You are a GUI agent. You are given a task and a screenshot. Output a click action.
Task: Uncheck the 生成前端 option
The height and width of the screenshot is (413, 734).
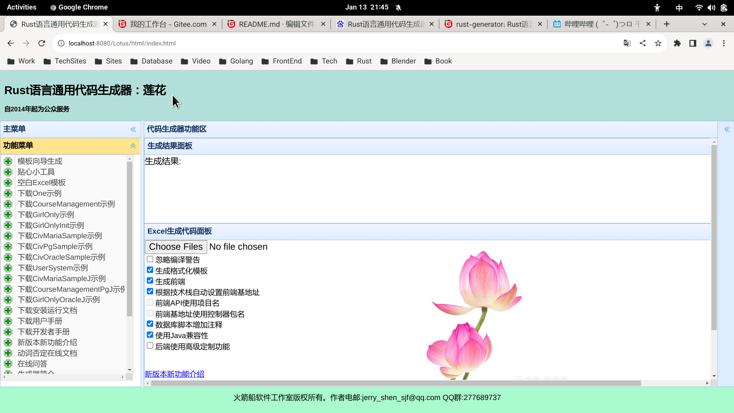[x=150, y=280]
